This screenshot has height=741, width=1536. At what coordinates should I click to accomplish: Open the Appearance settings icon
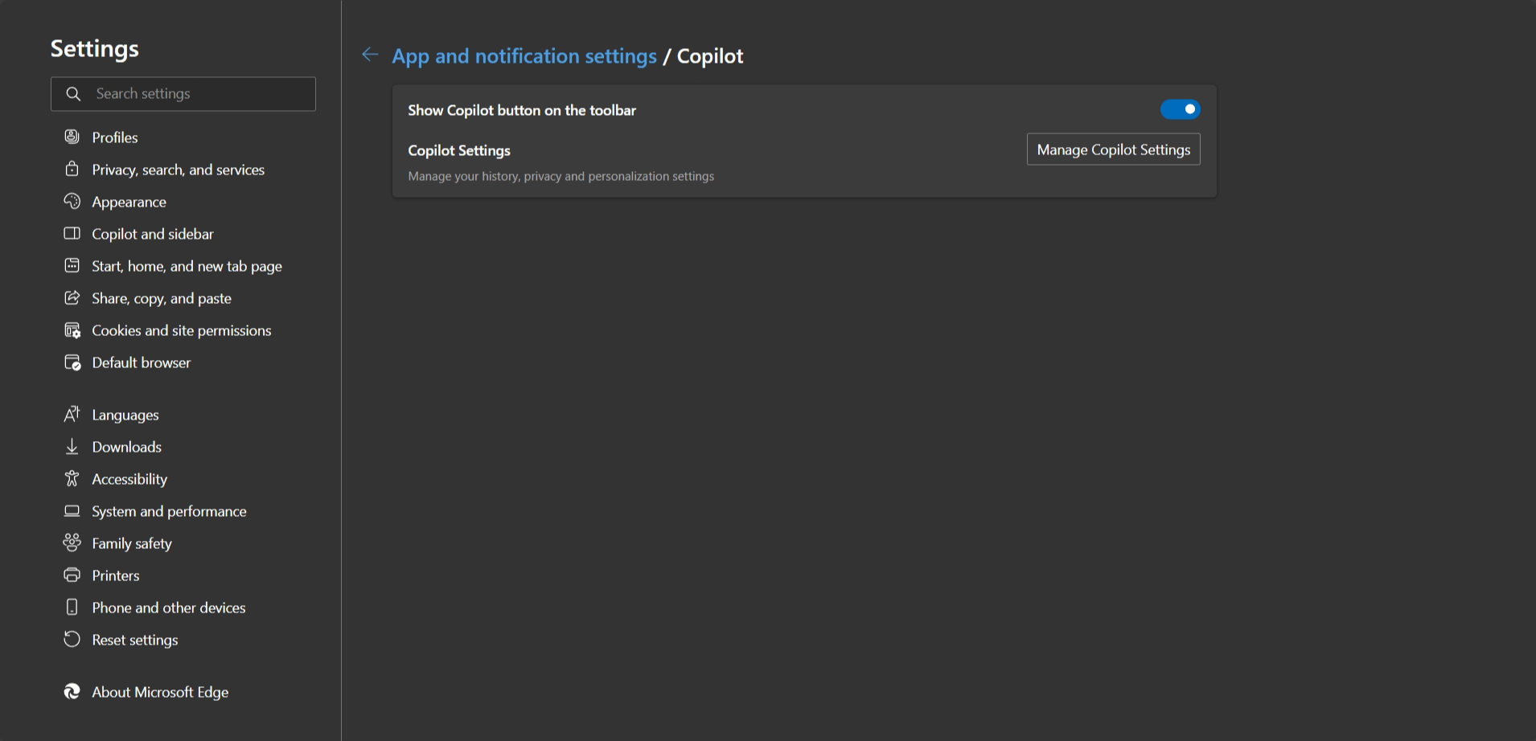coord(72,201)
